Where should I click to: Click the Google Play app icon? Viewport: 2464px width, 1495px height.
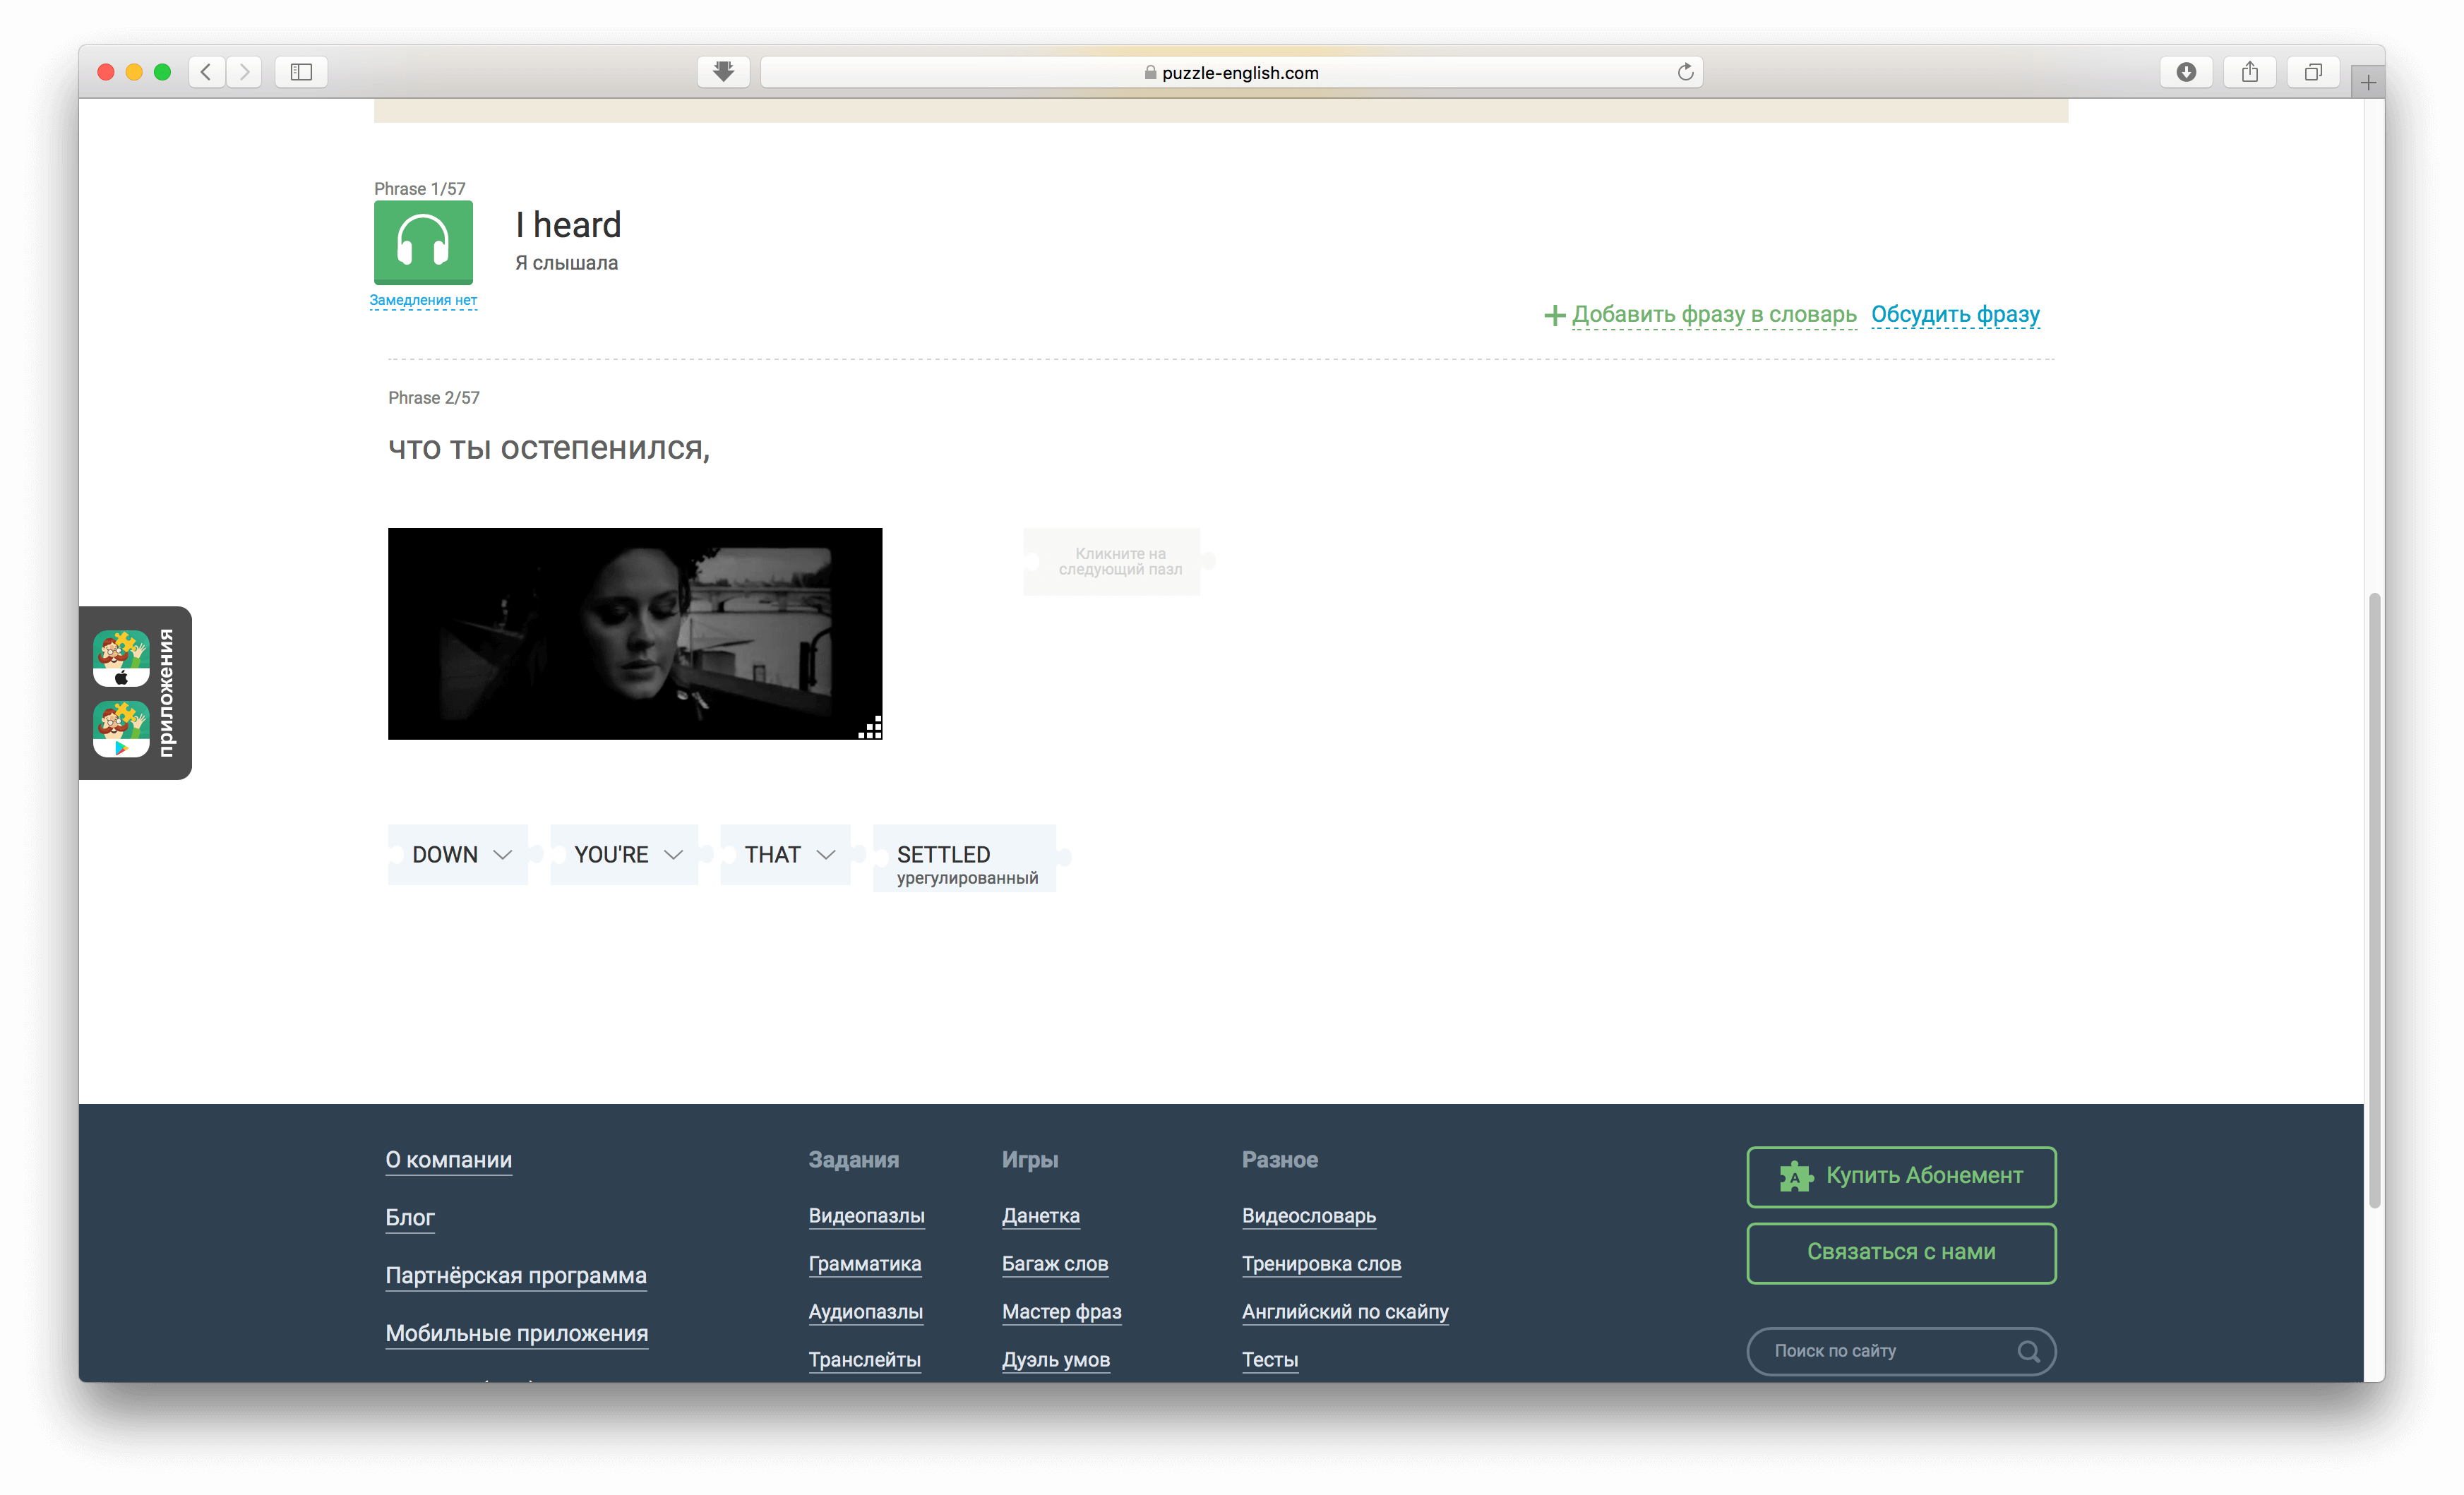click(x=121, y=728)
